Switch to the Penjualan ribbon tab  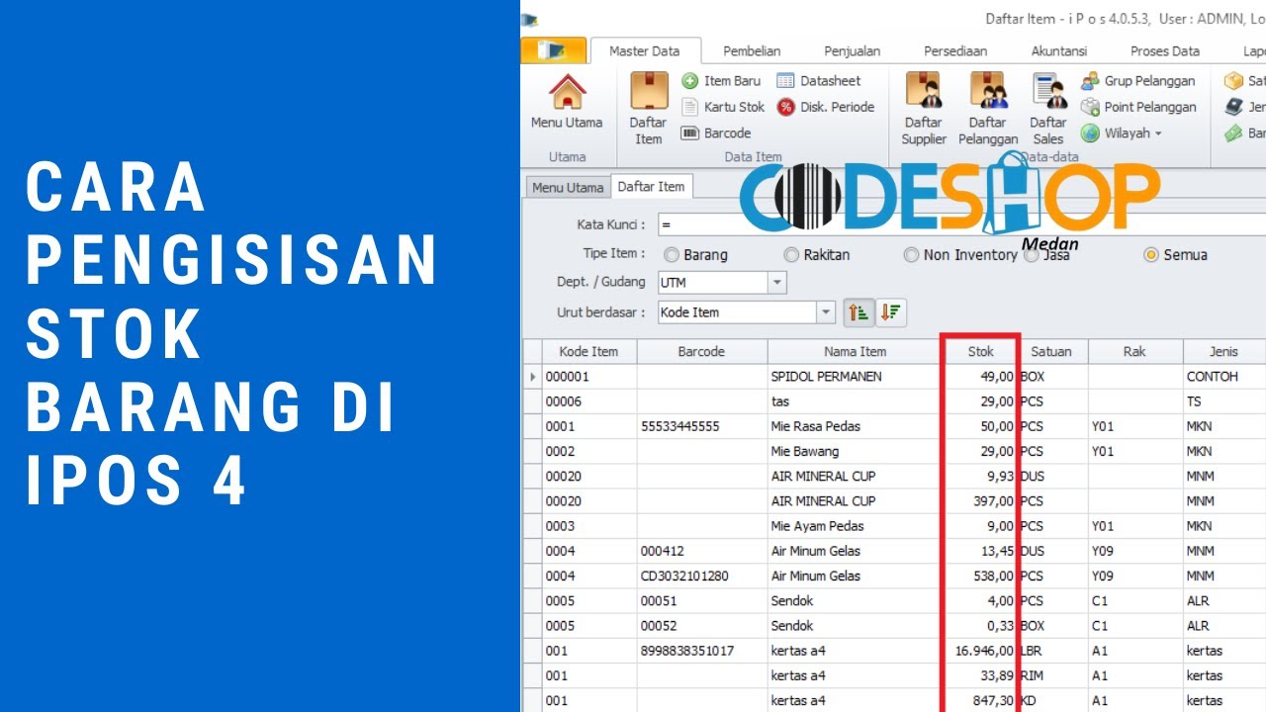coord(852,51)
